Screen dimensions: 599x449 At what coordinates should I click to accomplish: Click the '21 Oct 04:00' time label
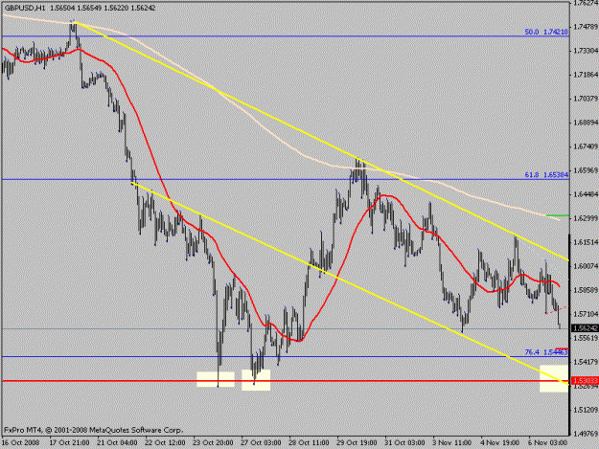point(117,442)
